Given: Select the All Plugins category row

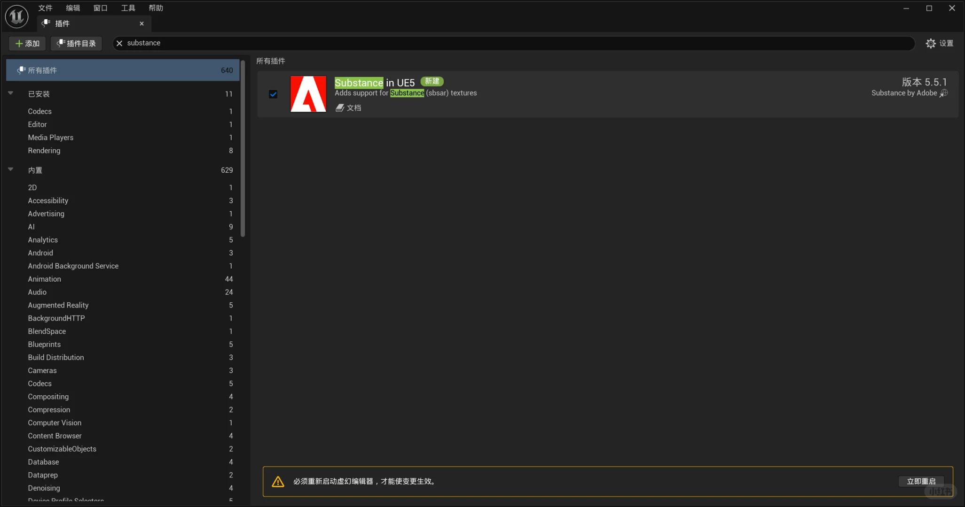Looking at the screenshot, I should [x=123, y=70].
